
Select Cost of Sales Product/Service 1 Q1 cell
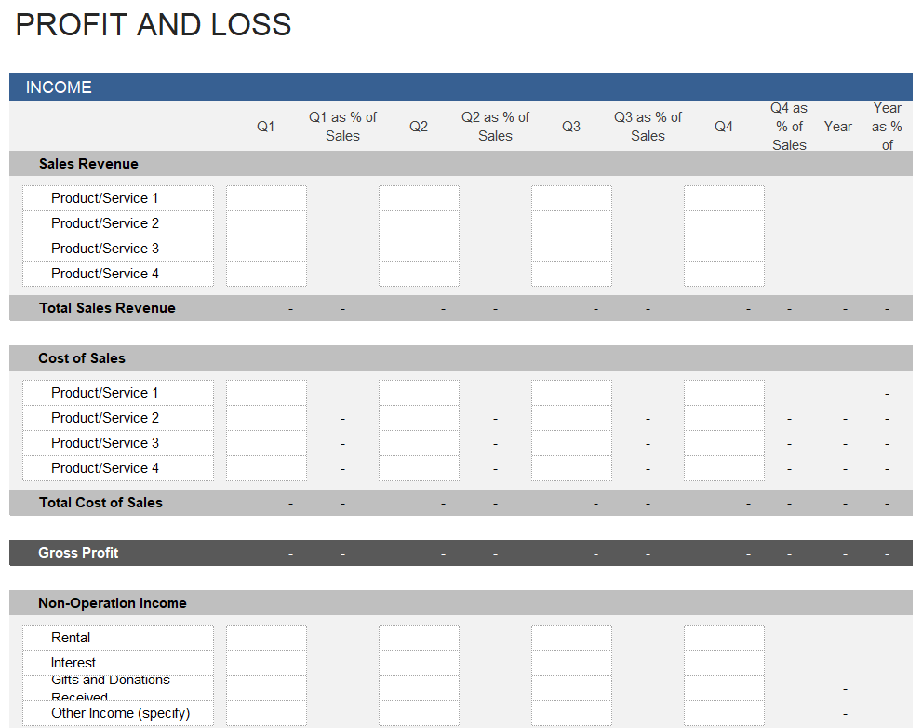pyautogui.click(x=266, y=393)
